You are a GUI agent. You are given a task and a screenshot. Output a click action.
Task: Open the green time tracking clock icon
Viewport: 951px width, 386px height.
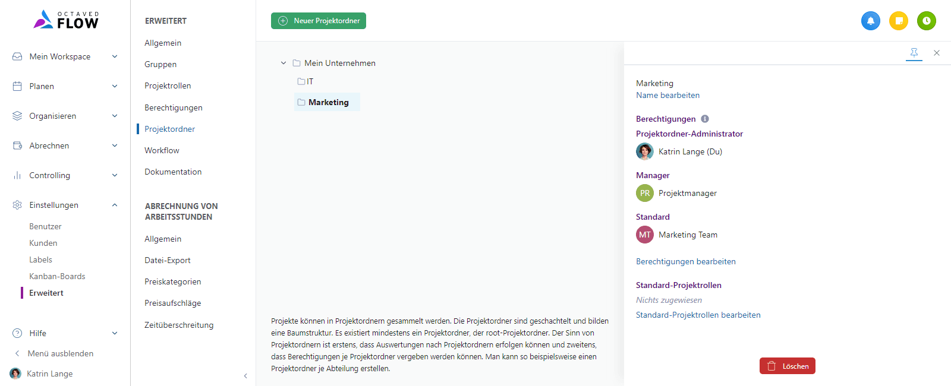pyautogui.click(x=926, y=21)
